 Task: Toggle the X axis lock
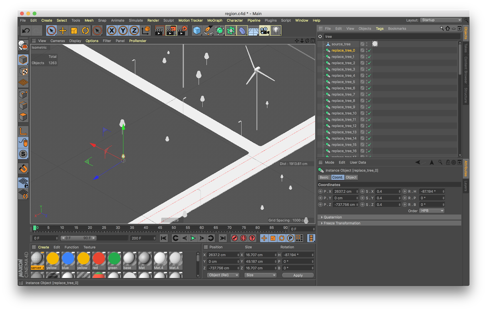click(x=112, y=30)
